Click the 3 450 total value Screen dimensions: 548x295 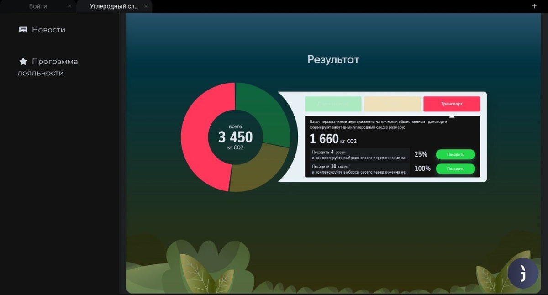(235, 137)
